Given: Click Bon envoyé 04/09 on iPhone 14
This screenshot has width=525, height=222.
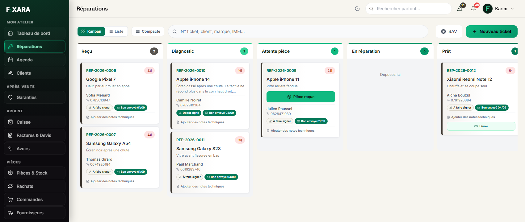Looking at the screenshot, I should tap(220, 113).
